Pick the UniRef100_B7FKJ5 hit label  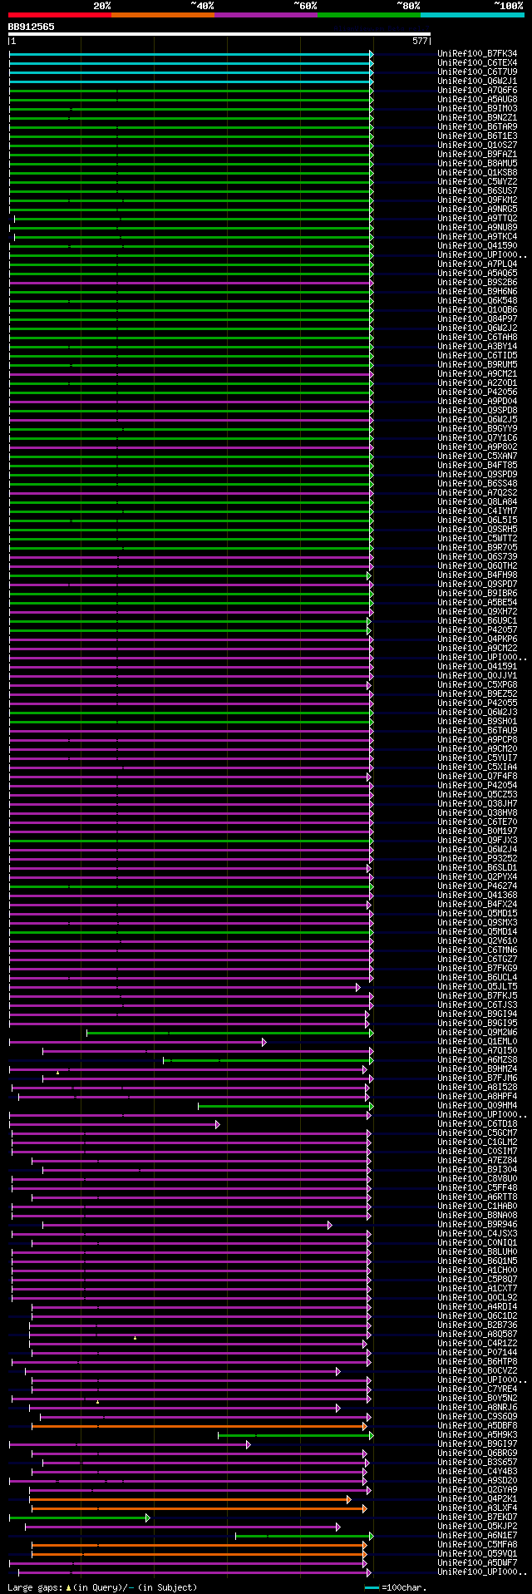click(477, 995)
